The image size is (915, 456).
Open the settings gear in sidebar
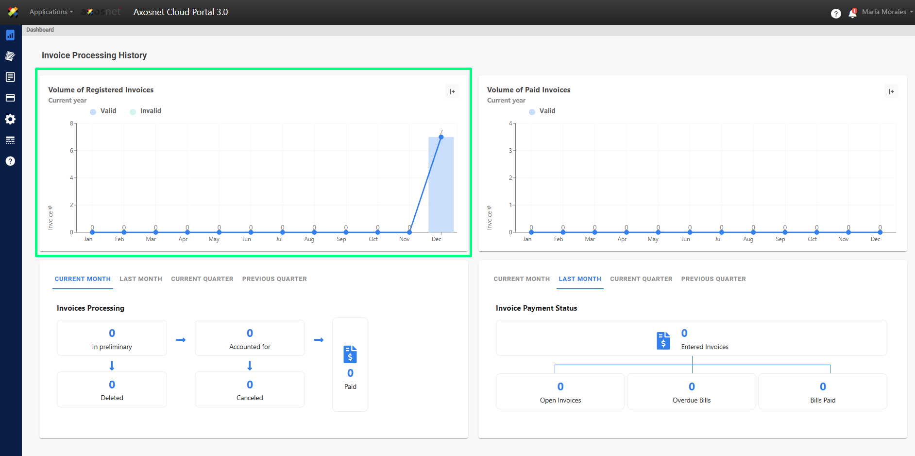tap(10, 119)
